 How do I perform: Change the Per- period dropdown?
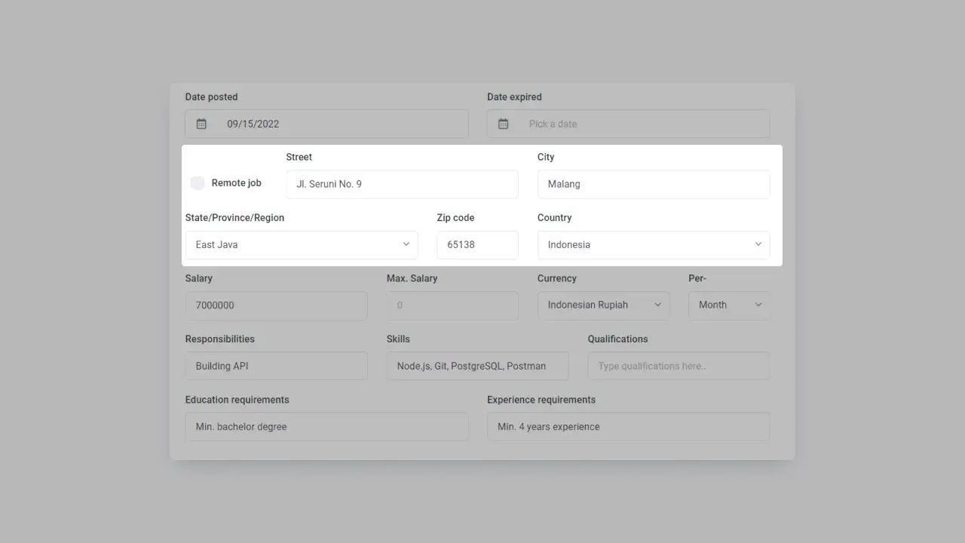coord(729,305)
